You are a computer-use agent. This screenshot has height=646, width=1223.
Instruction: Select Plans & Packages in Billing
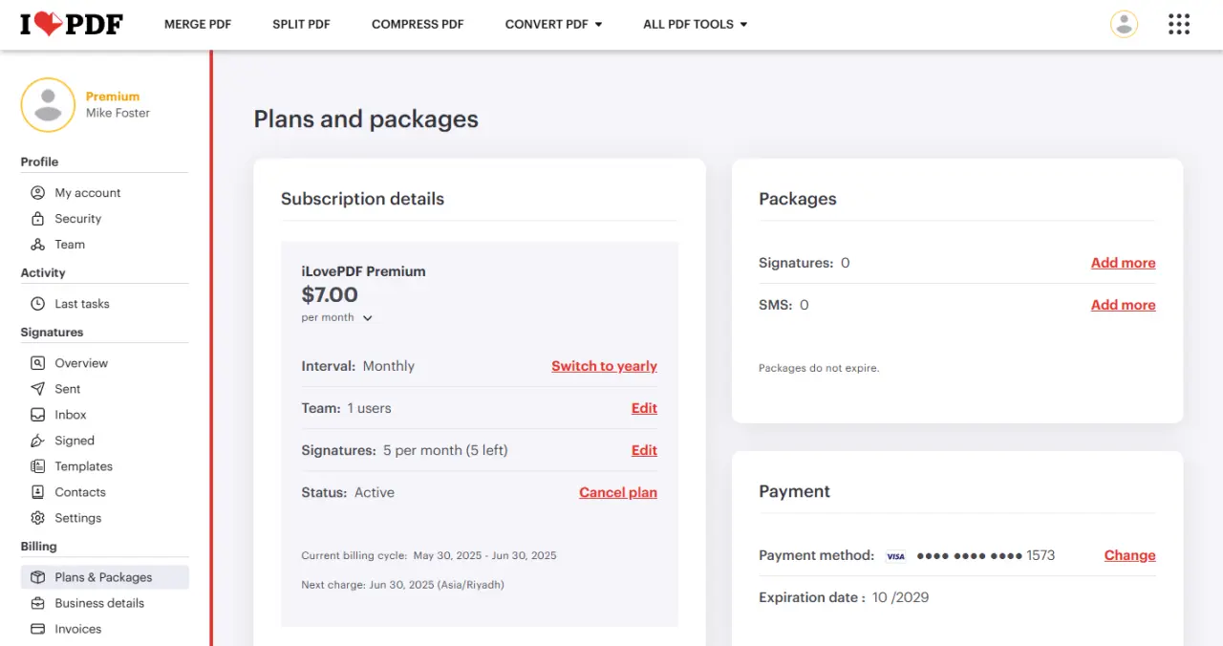click(105, 577)
